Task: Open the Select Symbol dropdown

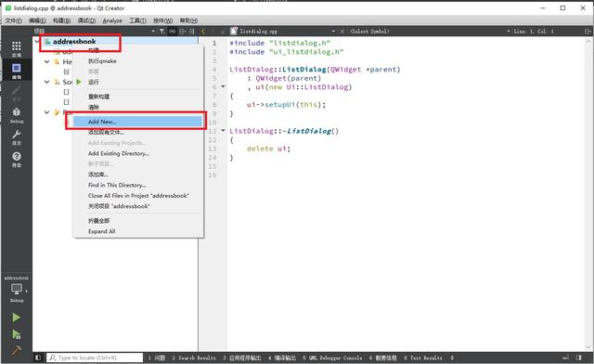Action: point(509,31)
